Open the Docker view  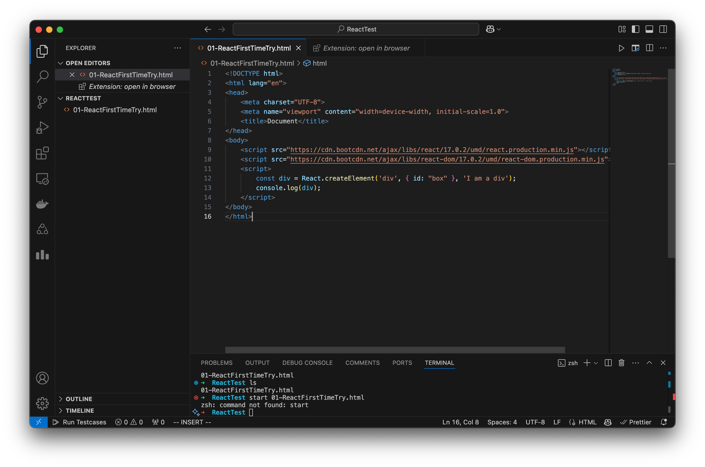[x=42, y=204]
